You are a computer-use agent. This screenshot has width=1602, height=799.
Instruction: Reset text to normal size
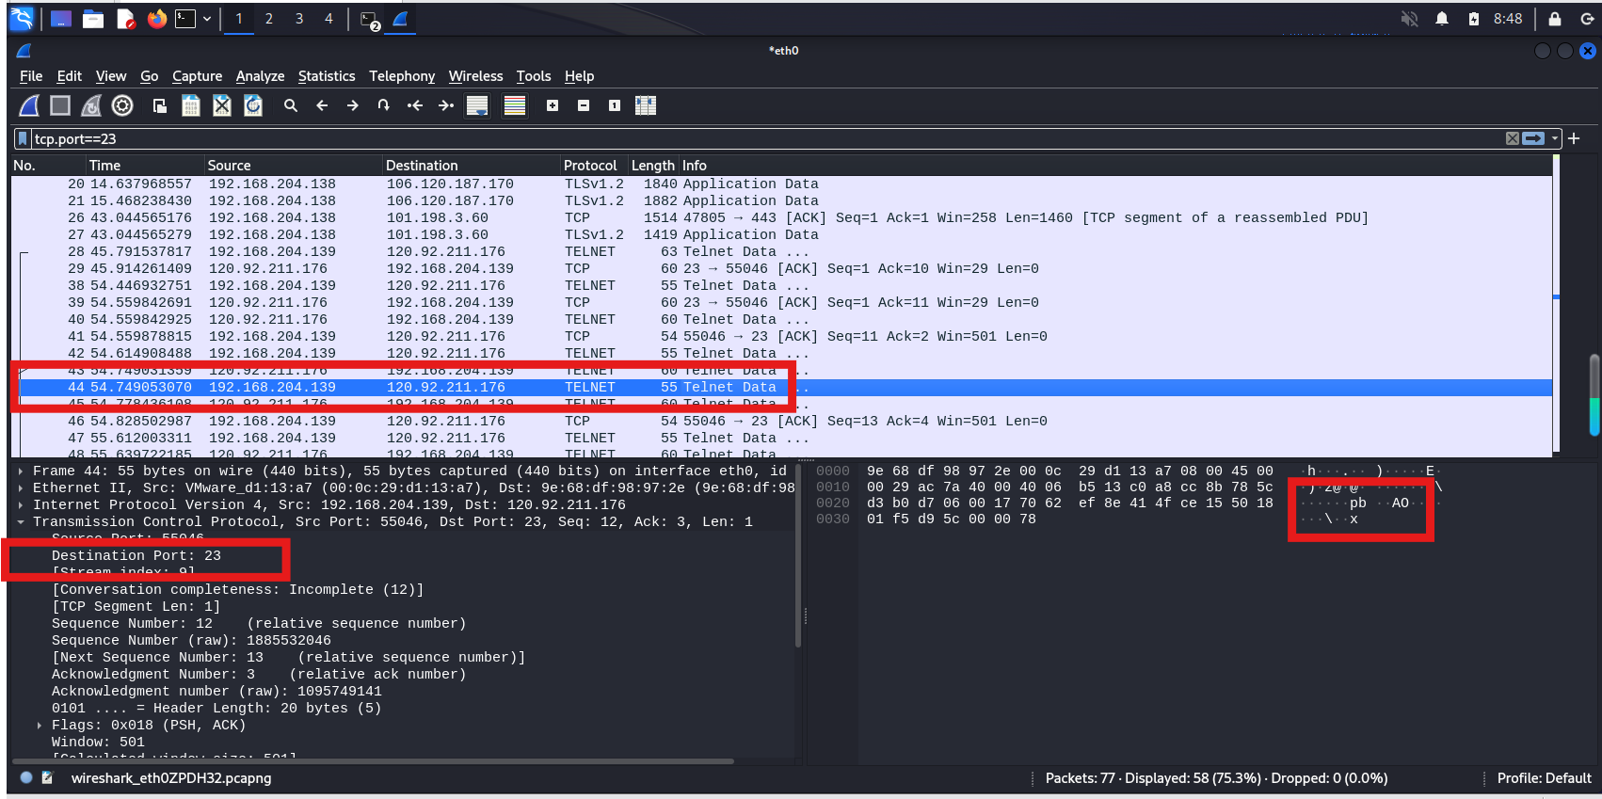[x=615, y=105]
